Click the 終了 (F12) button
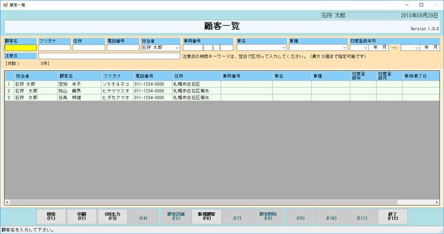 (393, 217)
